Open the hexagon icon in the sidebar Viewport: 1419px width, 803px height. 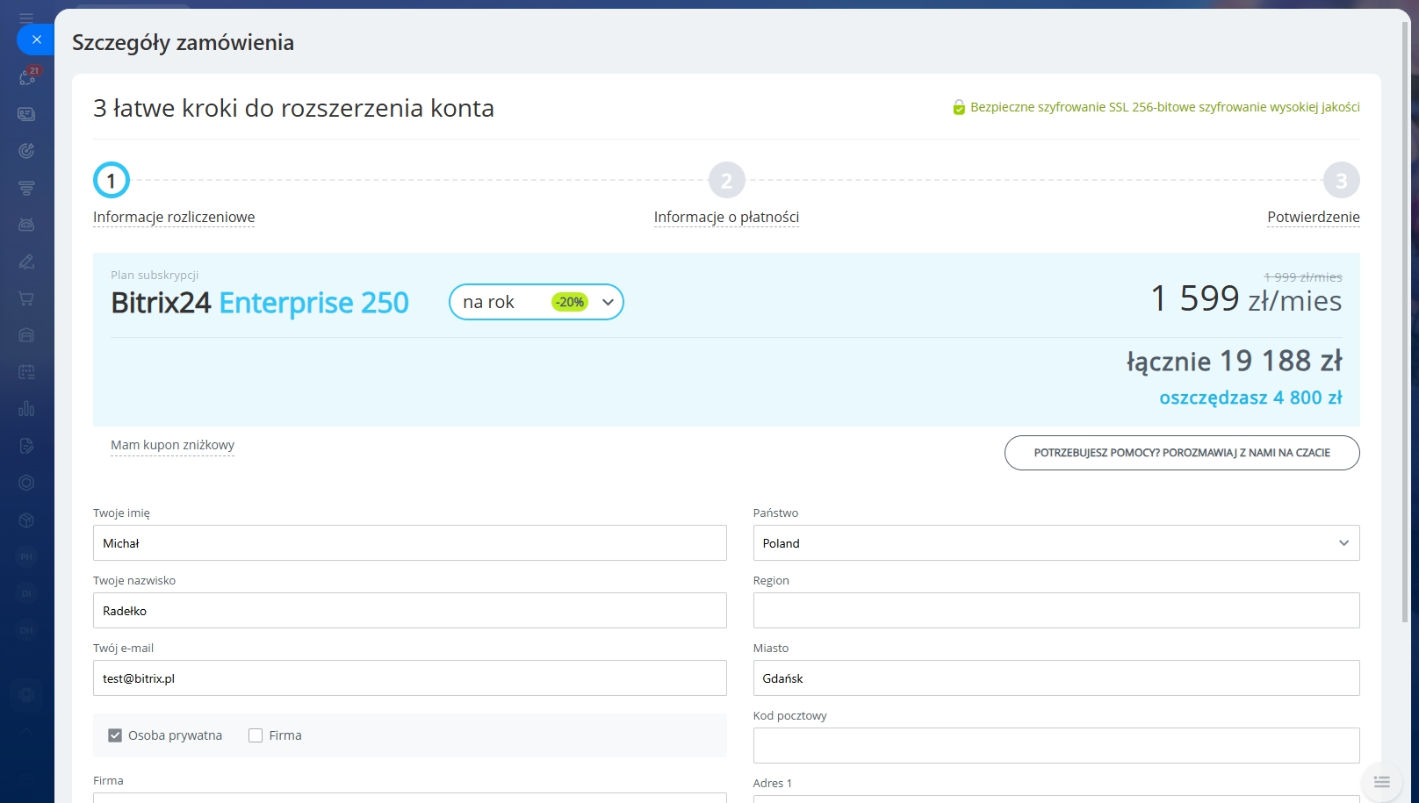point(26,483)
